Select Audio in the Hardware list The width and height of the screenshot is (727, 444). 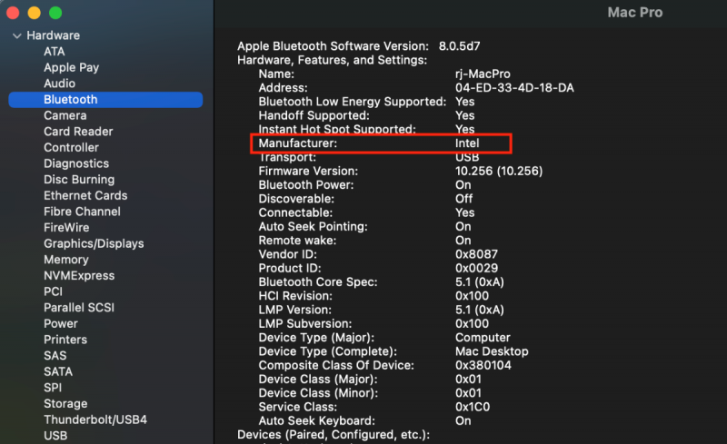pos(59,84)
